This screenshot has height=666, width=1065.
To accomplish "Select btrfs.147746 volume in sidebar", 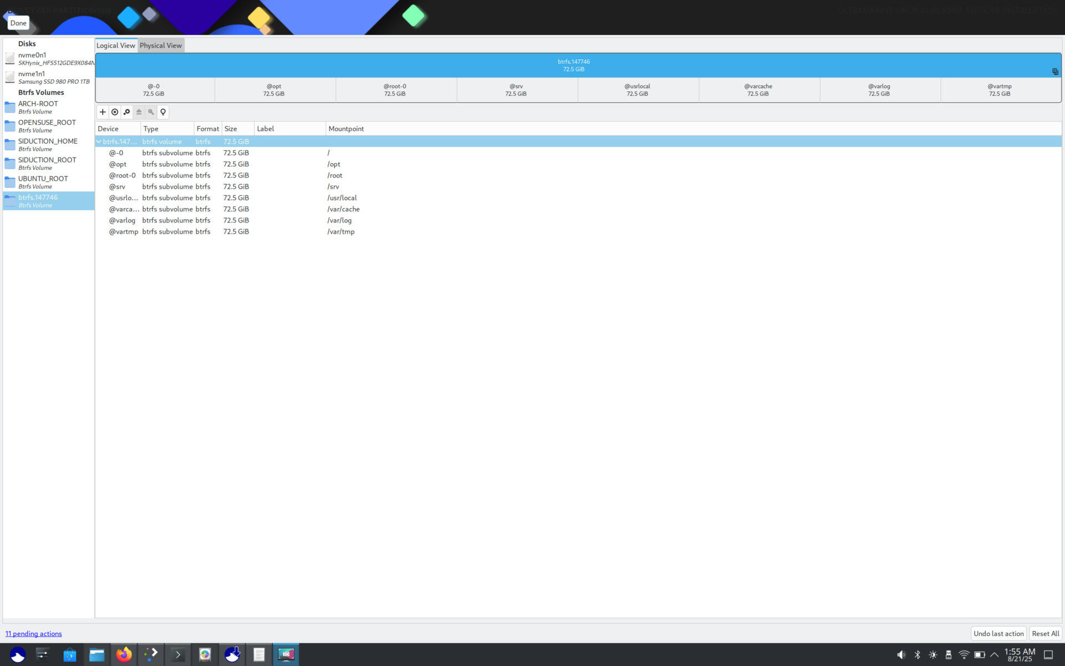I will point(49,201).
